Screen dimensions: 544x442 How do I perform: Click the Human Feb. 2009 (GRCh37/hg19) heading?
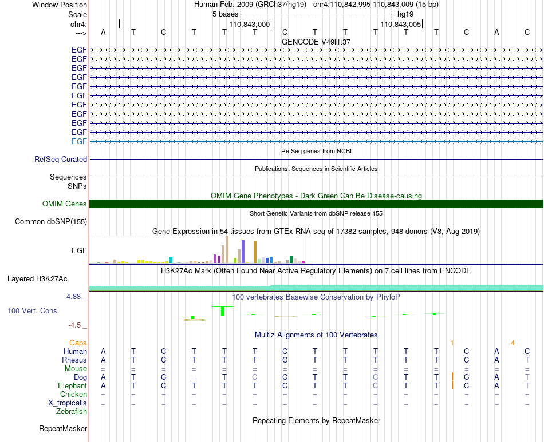point(250,5)
